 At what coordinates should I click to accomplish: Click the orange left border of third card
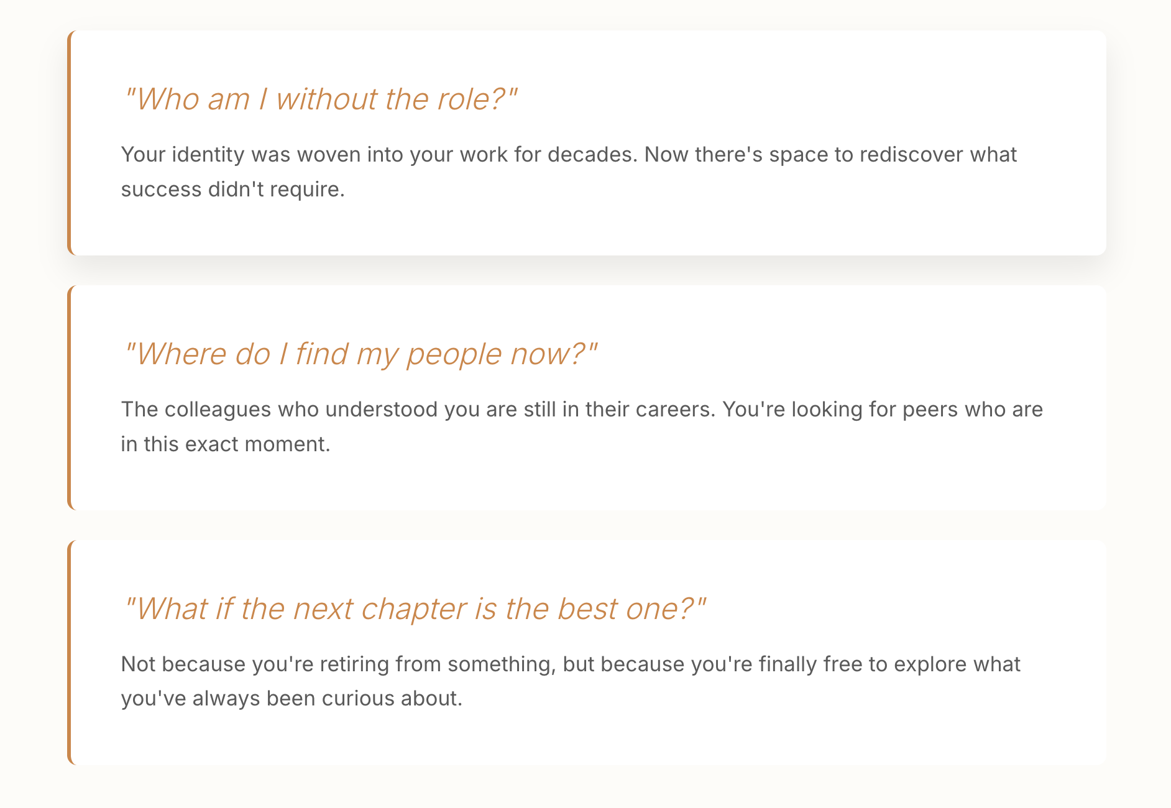click(70, 653)
